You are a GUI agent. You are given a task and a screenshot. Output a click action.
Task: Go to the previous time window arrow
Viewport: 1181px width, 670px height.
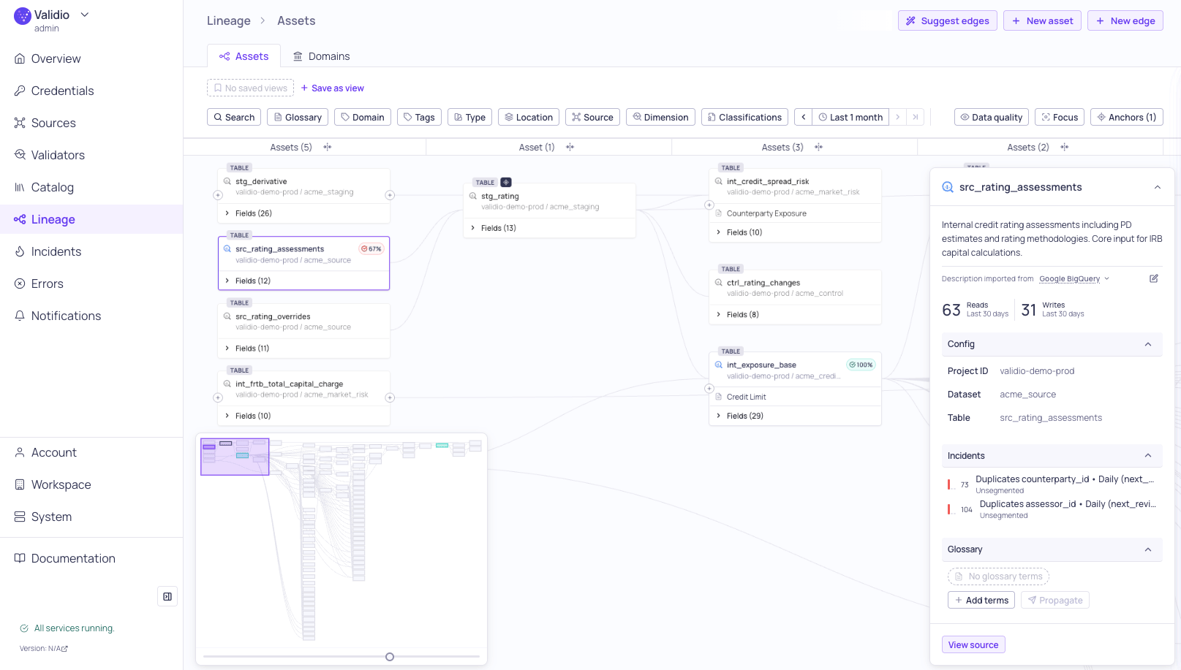tap(803, 117)
